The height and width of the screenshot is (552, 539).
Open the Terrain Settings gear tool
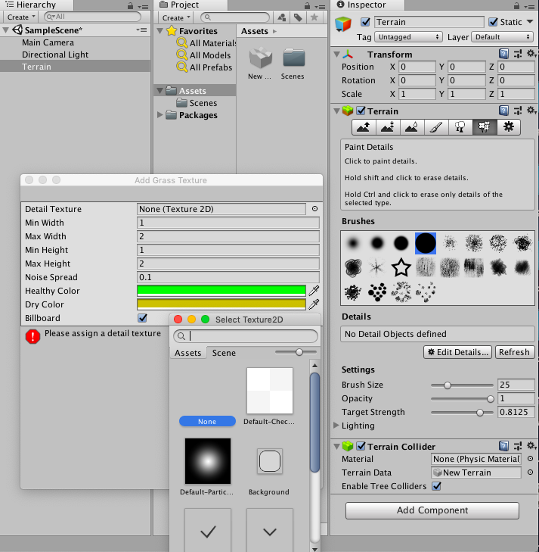pos(509,127)
